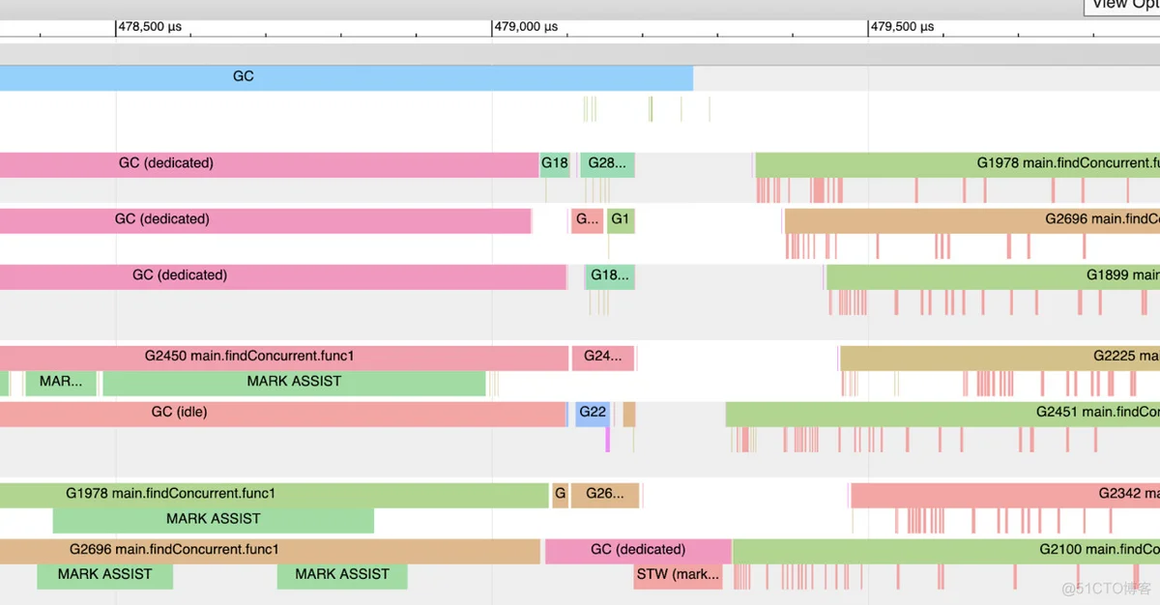
Task: Select the blue G22 slice
Action: [593, 413]
